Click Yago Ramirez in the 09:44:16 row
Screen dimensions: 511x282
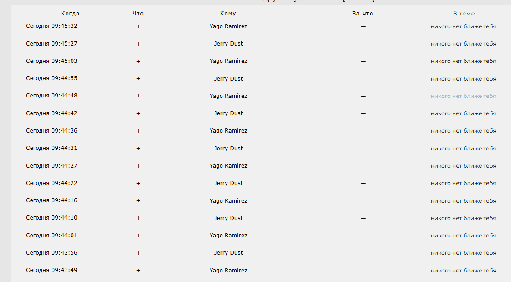pos(228,200)
